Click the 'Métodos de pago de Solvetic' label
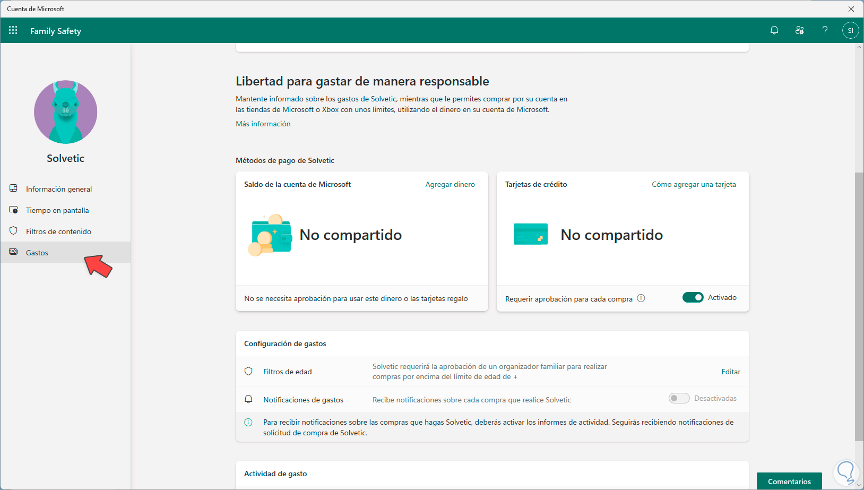 (x=285, y=160)
